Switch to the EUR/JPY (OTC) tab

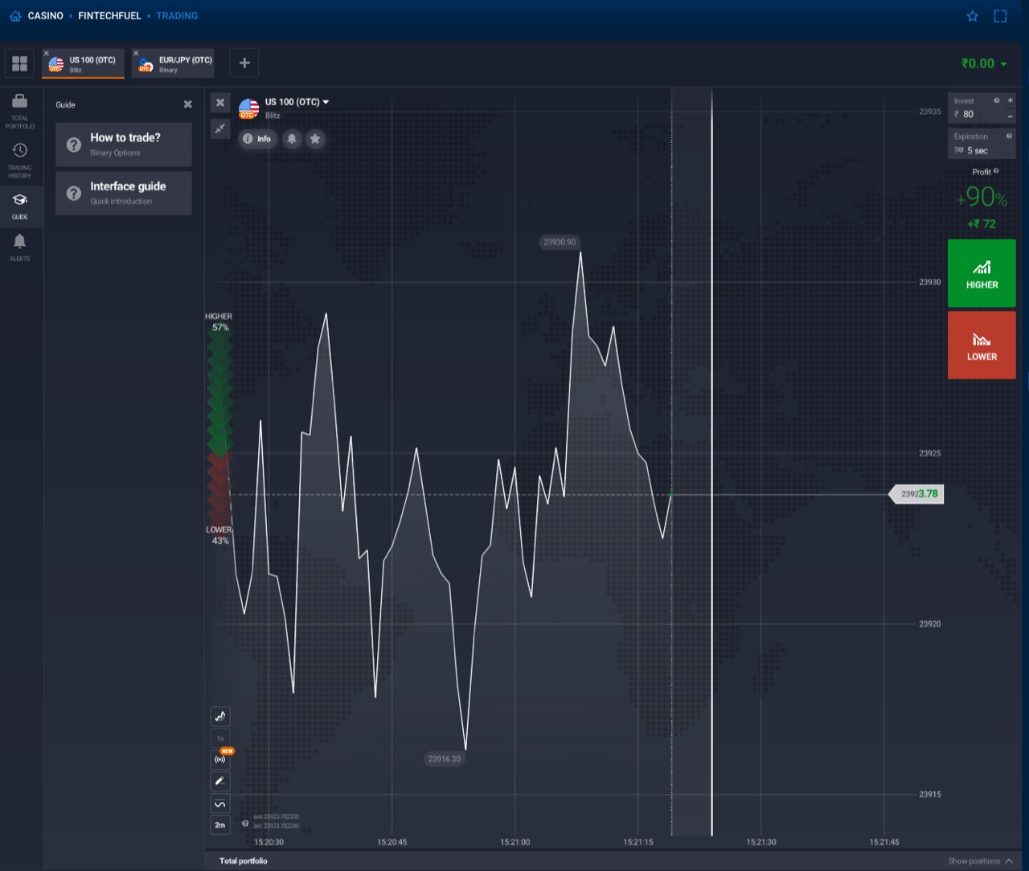coord(172,63)
